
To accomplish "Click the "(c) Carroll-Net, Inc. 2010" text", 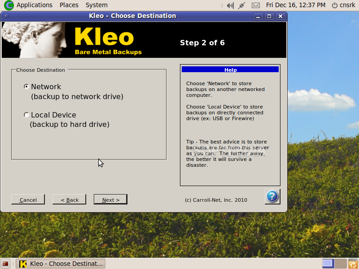I will [x=216, y=200].
